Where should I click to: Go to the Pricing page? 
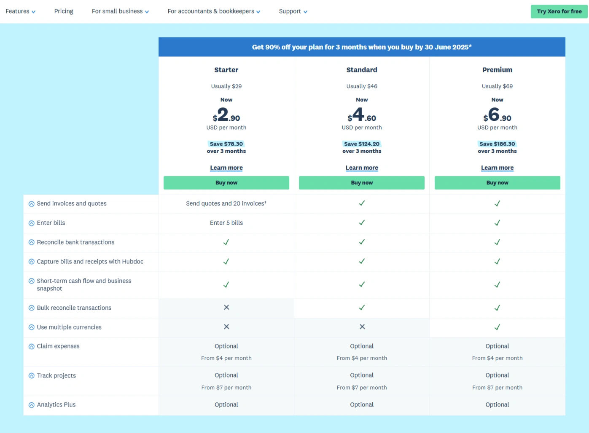tap(64, 11)
